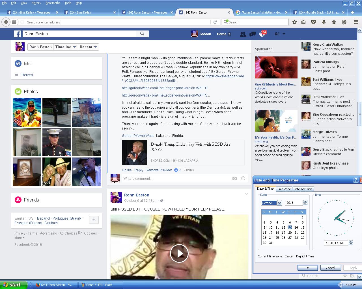Open Facebook notifications globe icon
This screenshot has width=362, height=289.
coord(262,34)
